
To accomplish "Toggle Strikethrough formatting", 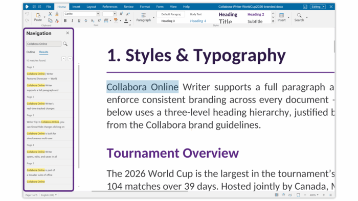I will (85, 21).
